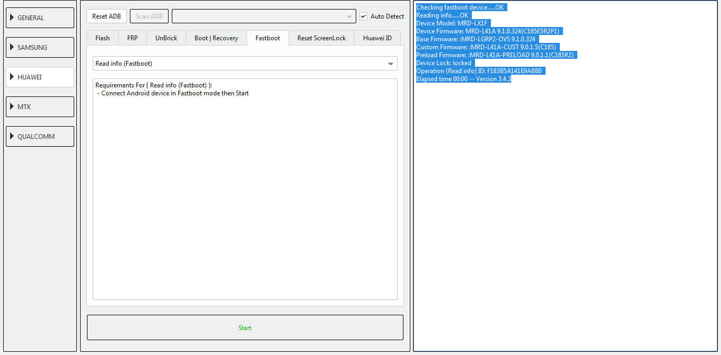Expand the GENERAL section arrow
The height and width of the screenshot is (355, 721).
coord(12,17)
